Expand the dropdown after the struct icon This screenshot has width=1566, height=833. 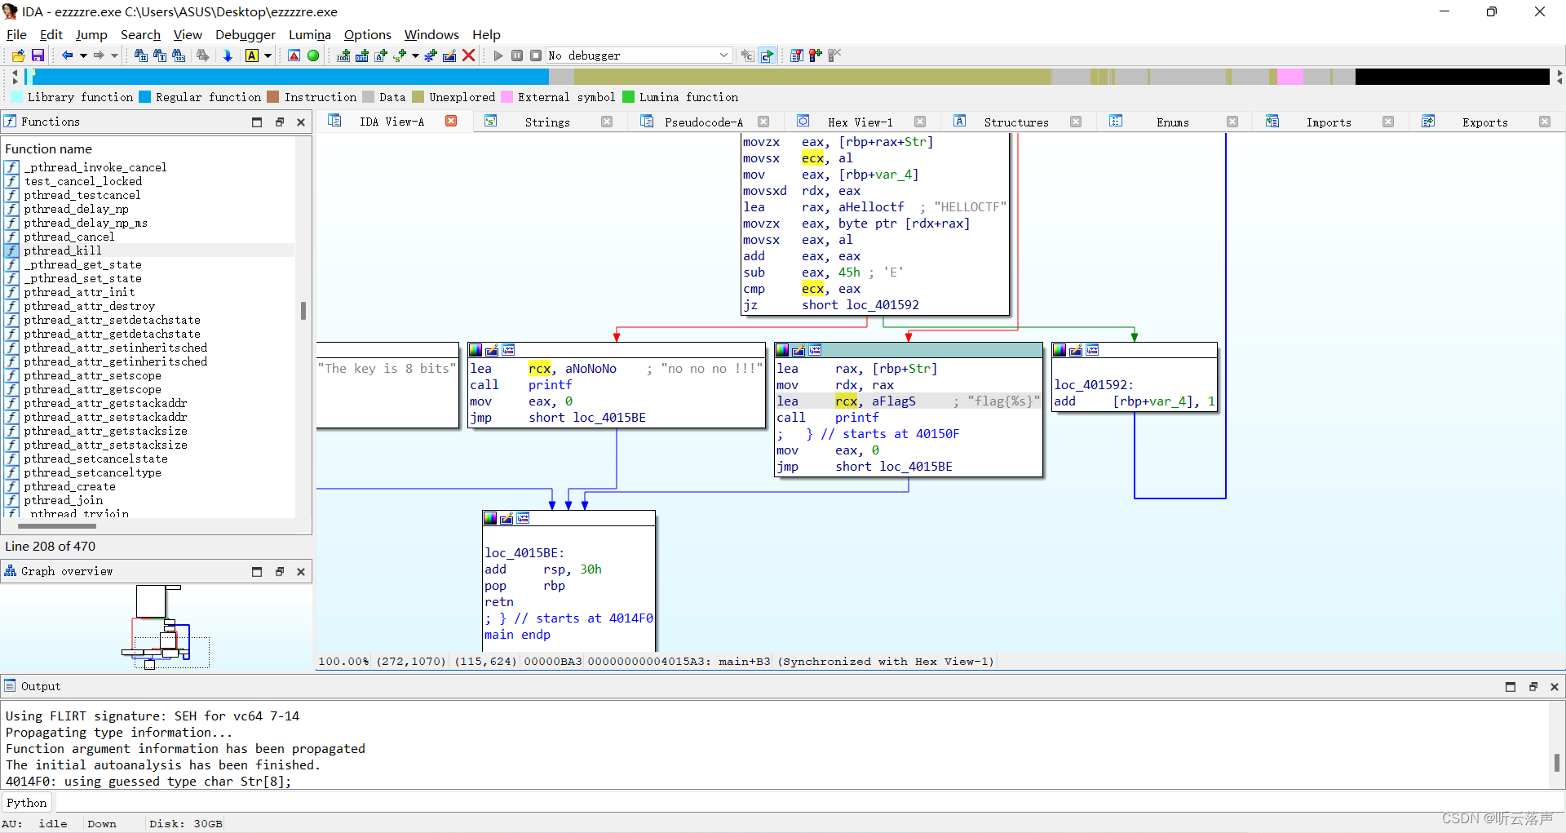(415, 55)
